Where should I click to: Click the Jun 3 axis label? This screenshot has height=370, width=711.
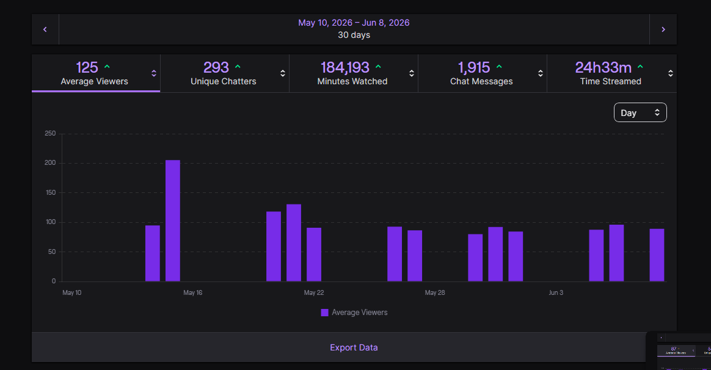(556, 292)
